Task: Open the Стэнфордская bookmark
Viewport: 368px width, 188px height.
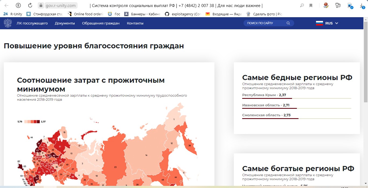Action: [44, 14]
